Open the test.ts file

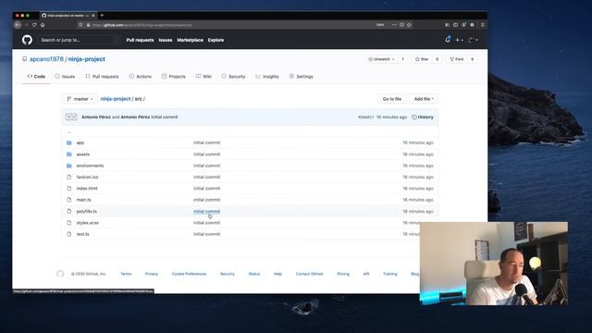(82, 234)
